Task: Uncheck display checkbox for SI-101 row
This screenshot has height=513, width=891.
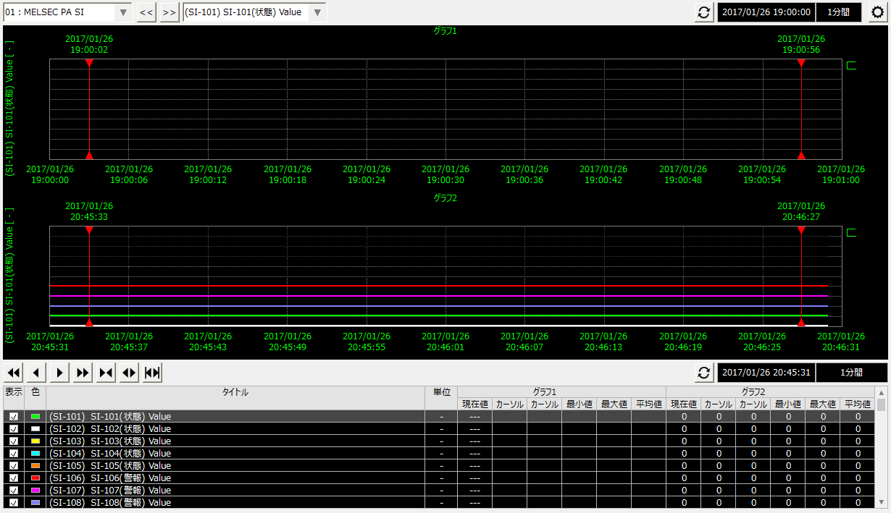Action: (13, 417)
